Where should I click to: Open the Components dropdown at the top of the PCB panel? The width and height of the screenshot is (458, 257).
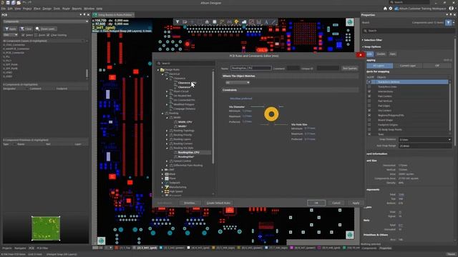[46, 21]
